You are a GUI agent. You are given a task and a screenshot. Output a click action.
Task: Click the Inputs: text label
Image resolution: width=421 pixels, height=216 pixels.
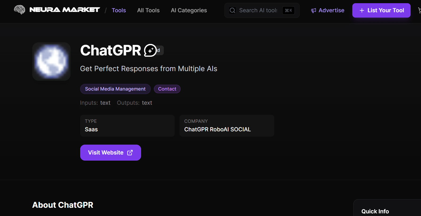(x=95, y=103)
